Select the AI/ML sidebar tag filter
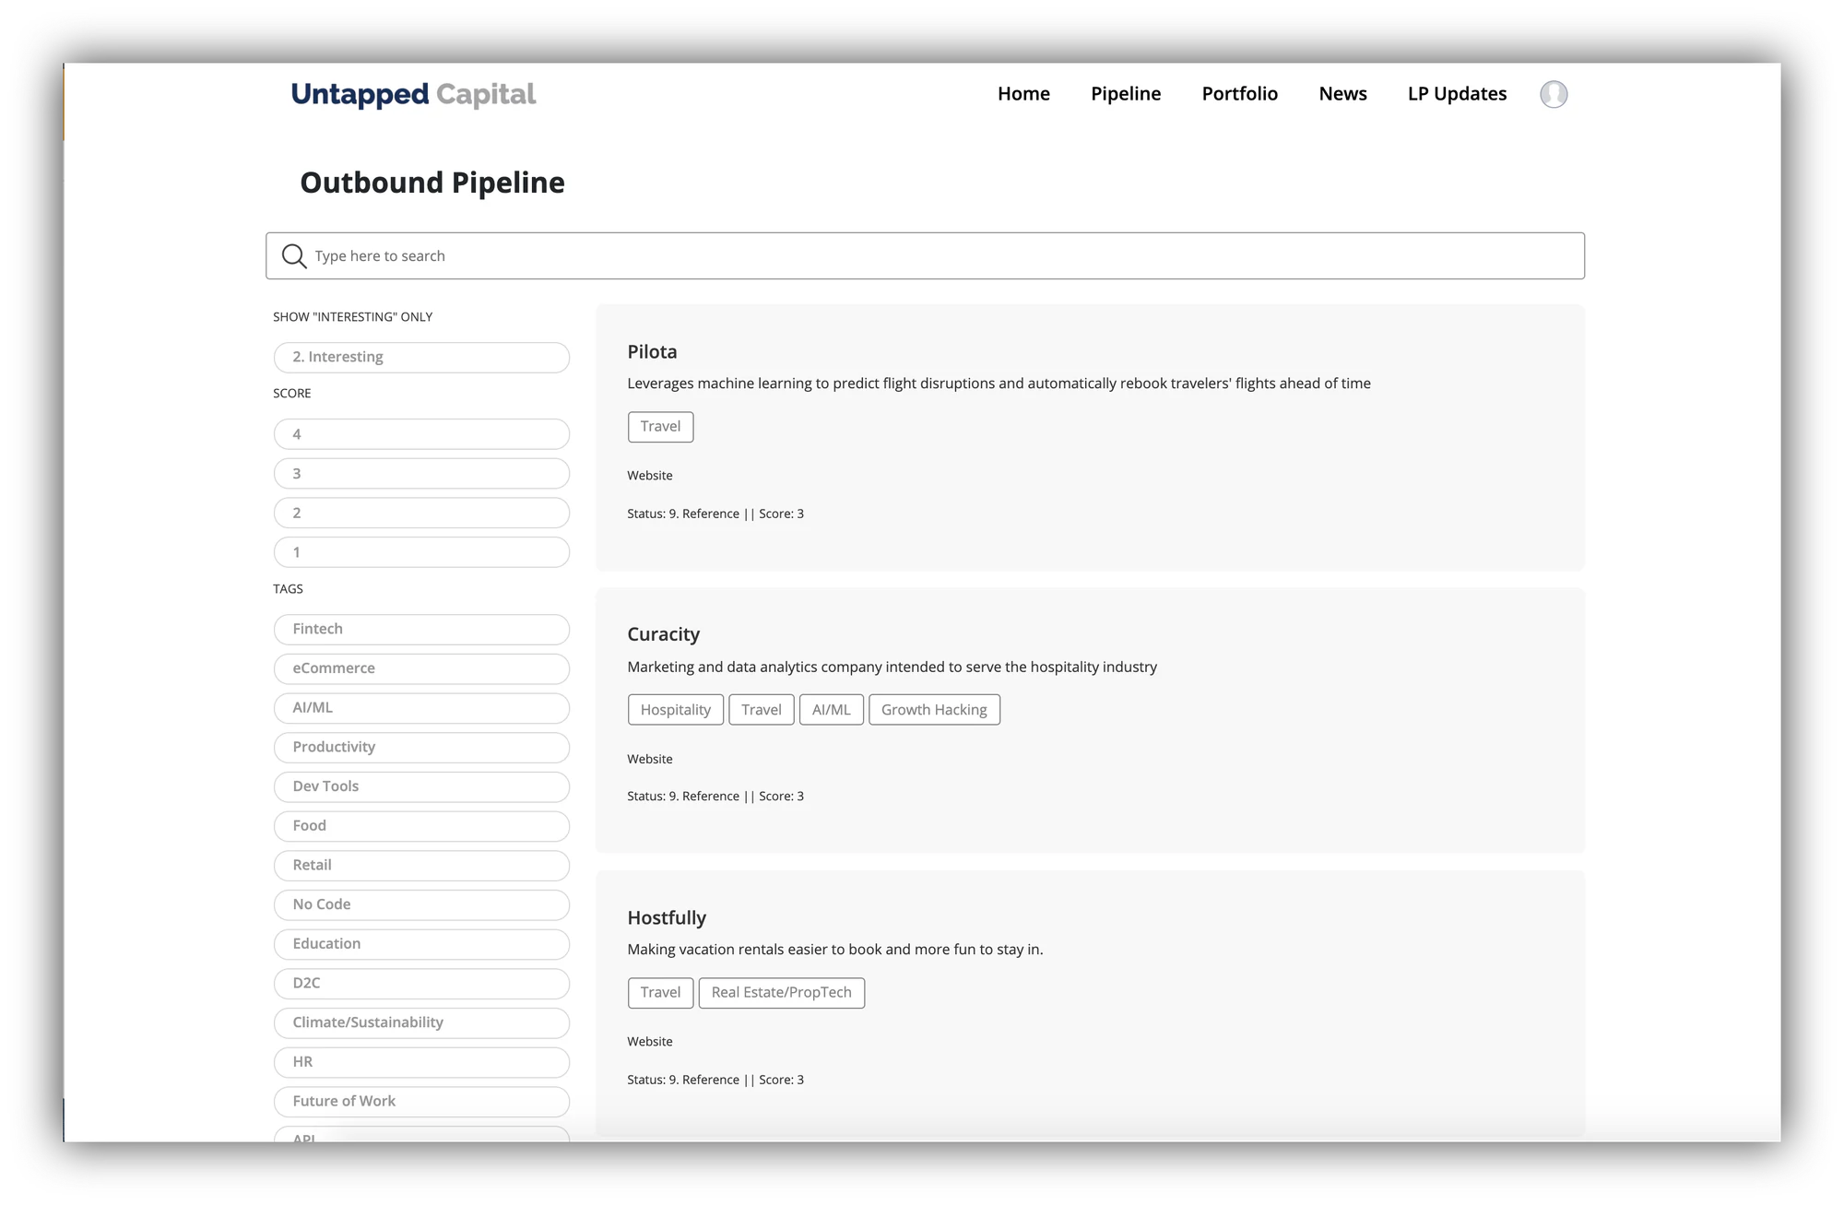 pyautogui.click(x=421, y=708)
